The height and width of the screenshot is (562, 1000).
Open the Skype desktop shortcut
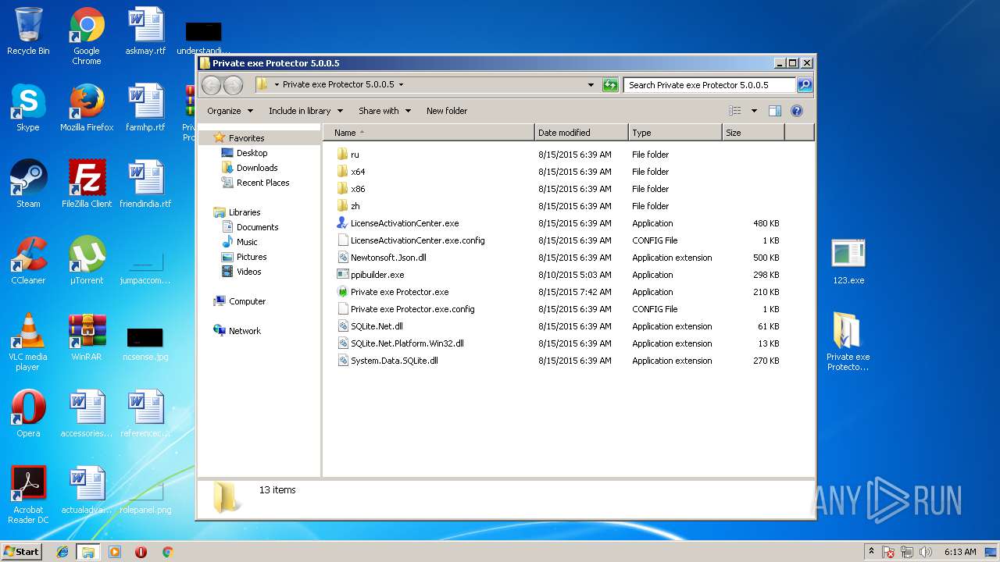[28, 108]
